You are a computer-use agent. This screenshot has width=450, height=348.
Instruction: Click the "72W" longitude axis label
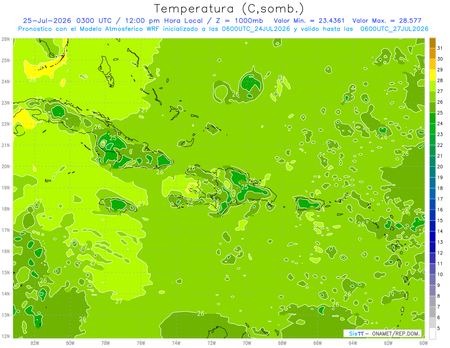click(x=211, y=343)
